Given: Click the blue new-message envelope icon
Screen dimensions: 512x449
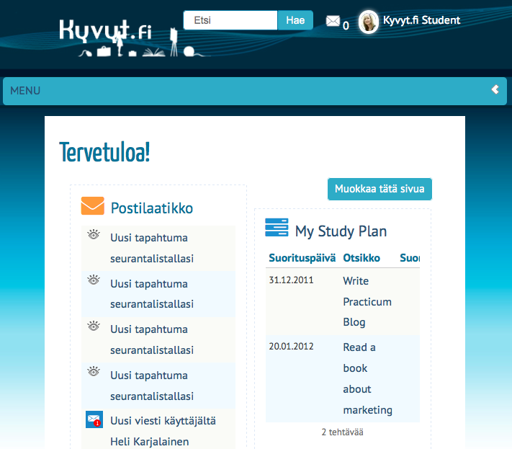Looking at the screenshot, I should [x=94, y=419].
